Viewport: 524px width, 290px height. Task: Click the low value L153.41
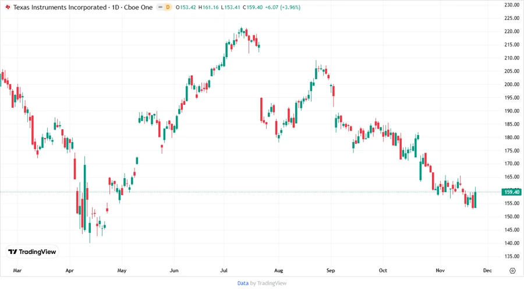[231, 7]
